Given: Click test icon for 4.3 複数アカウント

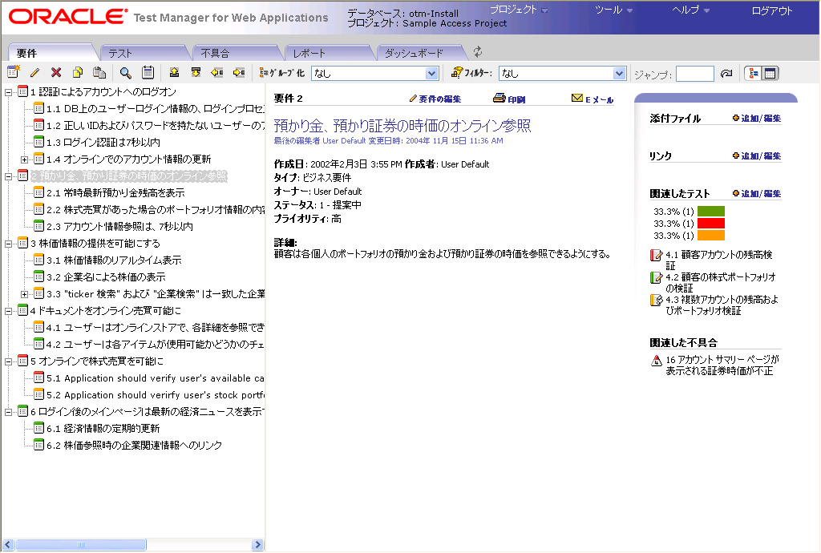Looking at the screenshot, I should (656, 301).
